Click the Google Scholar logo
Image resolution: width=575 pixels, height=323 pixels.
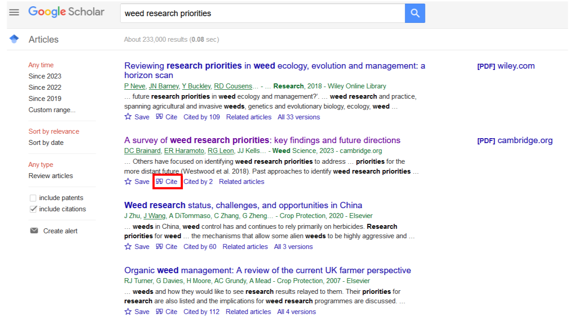click(x=66, y=12)
